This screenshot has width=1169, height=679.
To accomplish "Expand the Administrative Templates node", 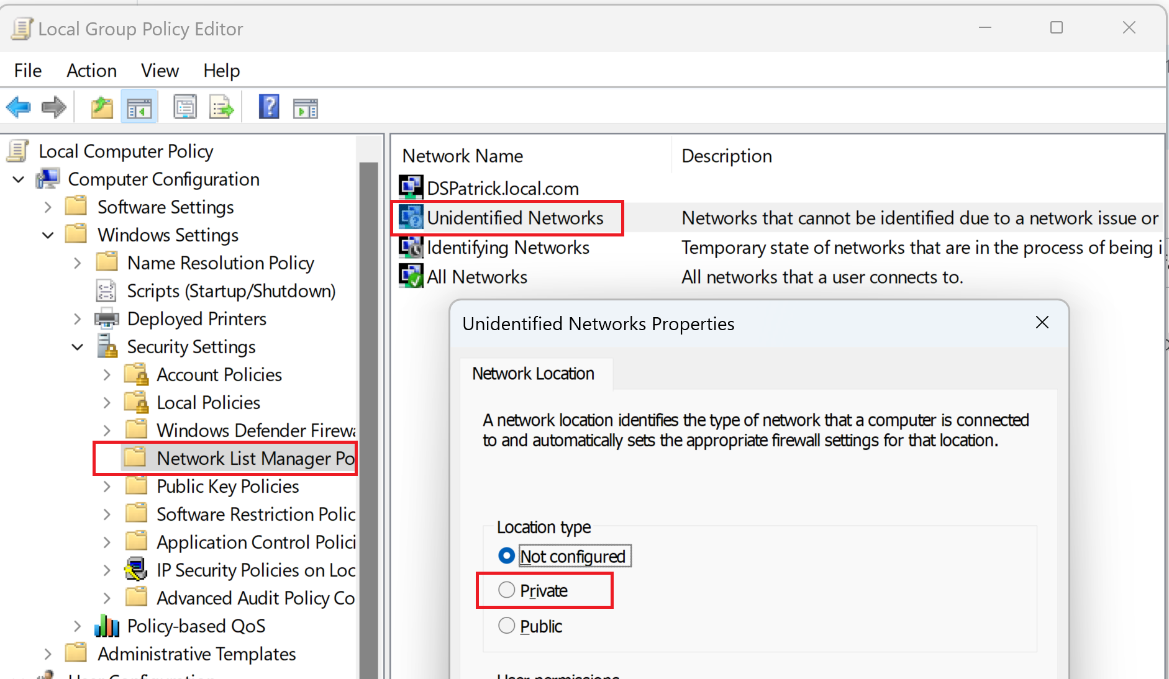I will 48,654.
